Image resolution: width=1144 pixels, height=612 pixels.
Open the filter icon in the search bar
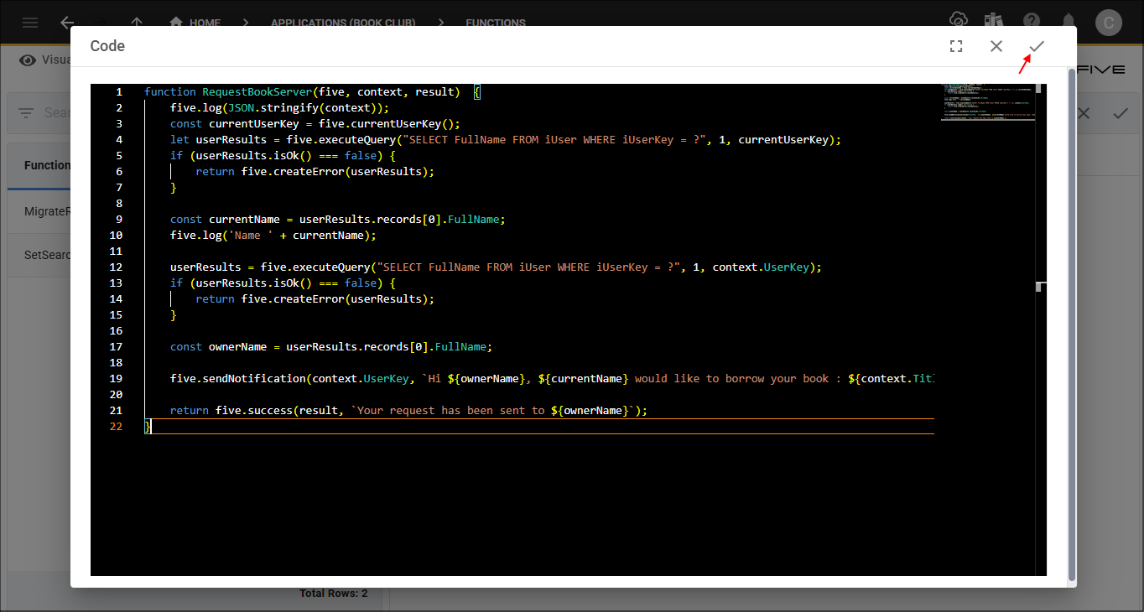(x=27, y=112)
